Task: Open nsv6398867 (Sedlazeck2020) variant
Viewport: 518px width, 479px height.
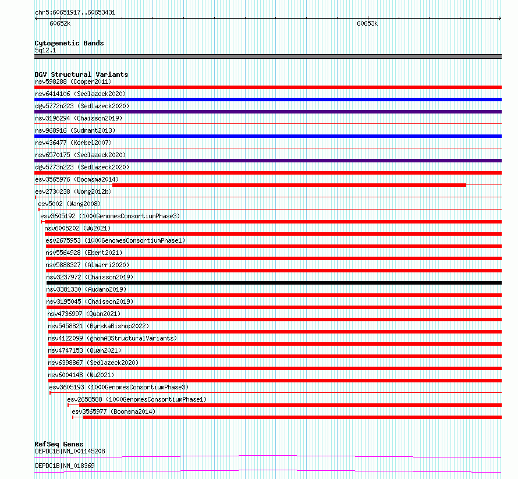Action: 93,363
